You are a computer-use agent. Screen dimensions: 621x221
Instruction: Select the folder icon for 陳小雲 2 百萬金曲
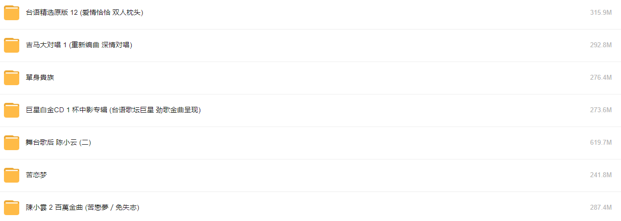tap(11, 208)
